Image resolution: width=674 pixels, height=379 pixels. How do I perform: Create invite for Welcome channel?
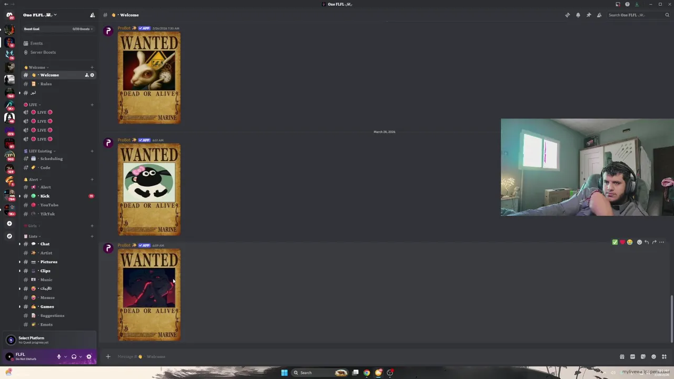(x=87, y=75)
